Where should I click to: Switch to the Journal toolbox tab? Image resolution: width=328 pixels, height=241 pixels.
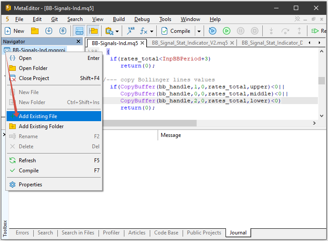coord(238,233)
